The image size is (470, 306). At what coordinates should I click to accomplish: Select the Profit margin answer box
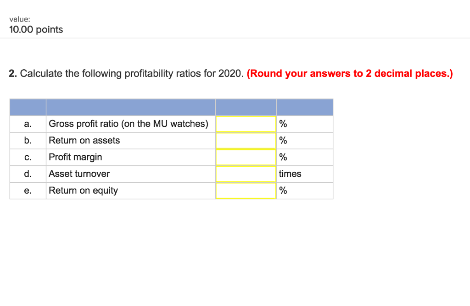pyautogui.click(x=246, y=157)
